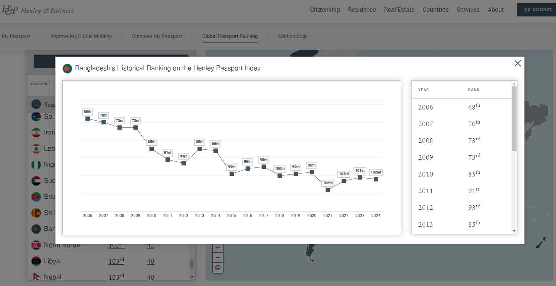Click Libya's visa-free score 40

pos(150,261)
